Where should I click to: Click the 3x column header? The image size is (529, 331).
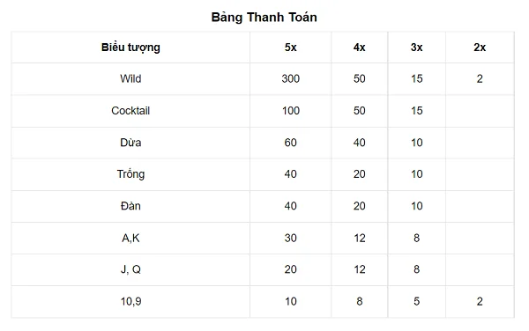417,48
